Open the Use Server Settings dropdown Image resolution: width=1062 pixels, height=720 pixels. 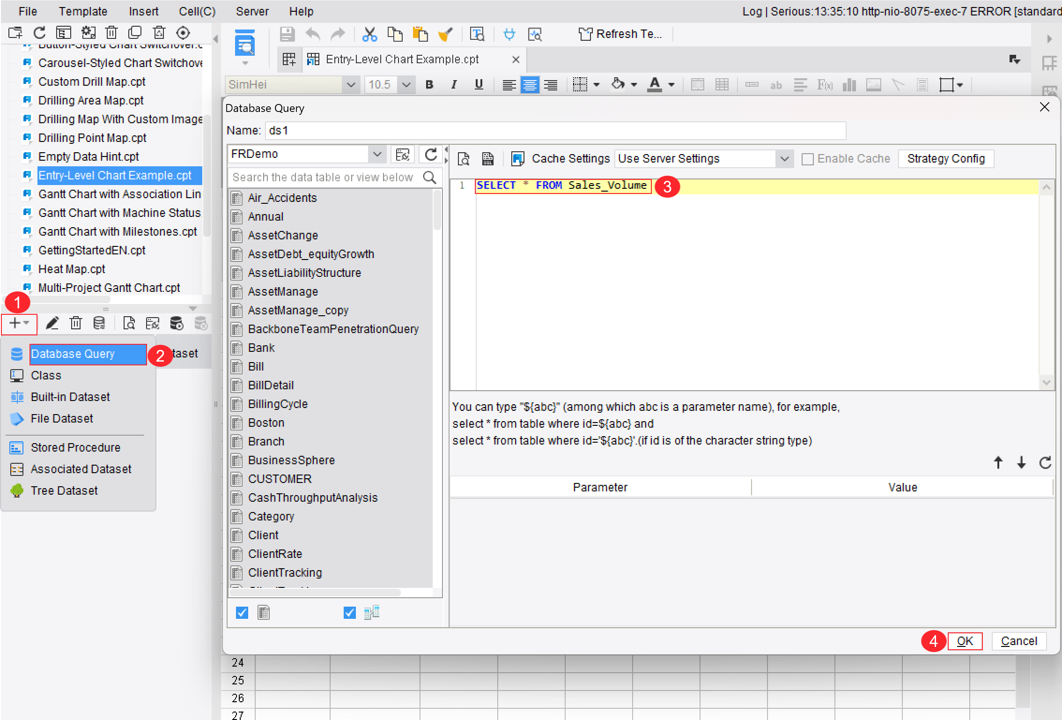(x=784, y=159)
